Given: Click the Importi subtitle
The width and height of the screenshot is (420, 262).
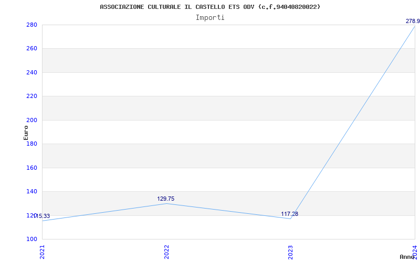Looking at the screenshot, I should 210,18.
